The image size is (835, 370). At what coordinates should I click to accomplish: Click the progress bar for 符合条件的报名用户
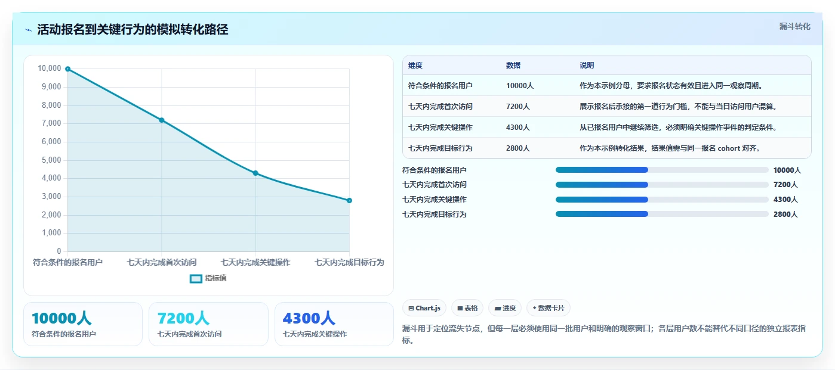(662, 170)
